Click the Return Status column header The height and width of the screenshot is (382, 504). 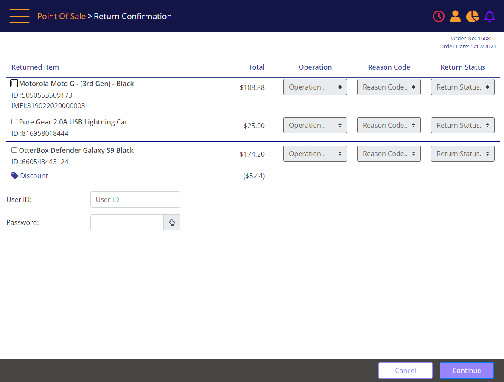coord(462,67)
